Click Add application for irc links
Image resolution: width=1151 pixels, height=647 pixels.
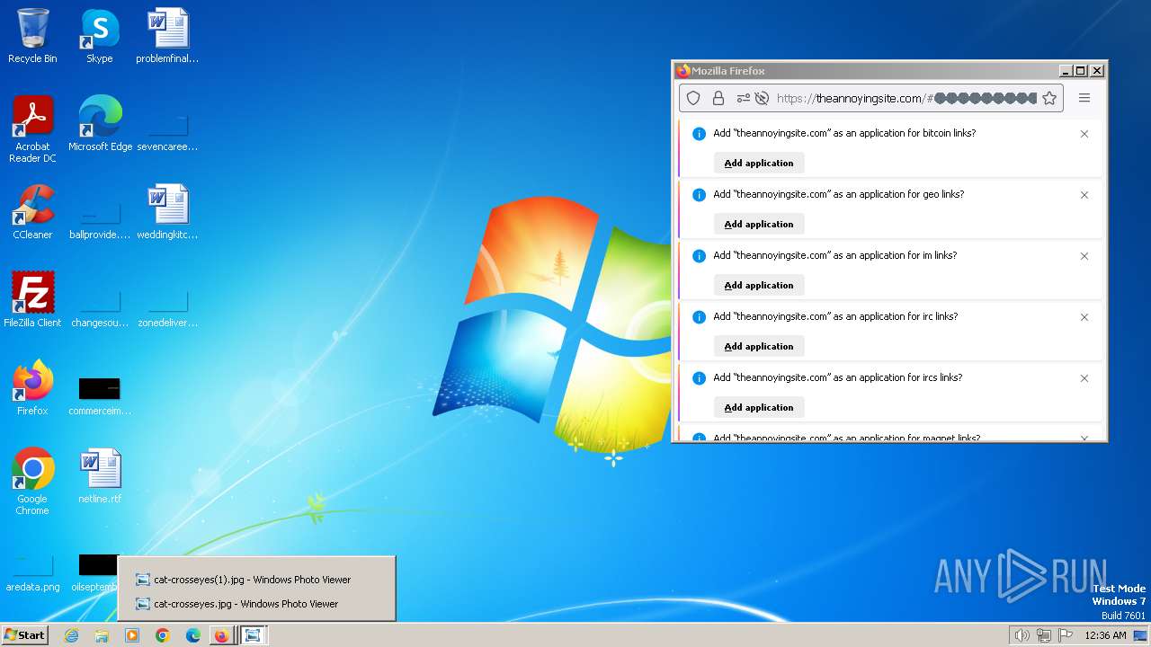[759, 346]
